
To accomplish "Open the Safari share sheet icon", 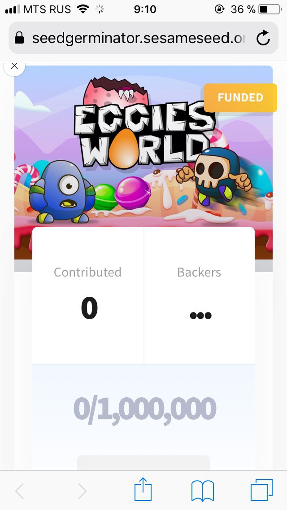I will 143,489.
